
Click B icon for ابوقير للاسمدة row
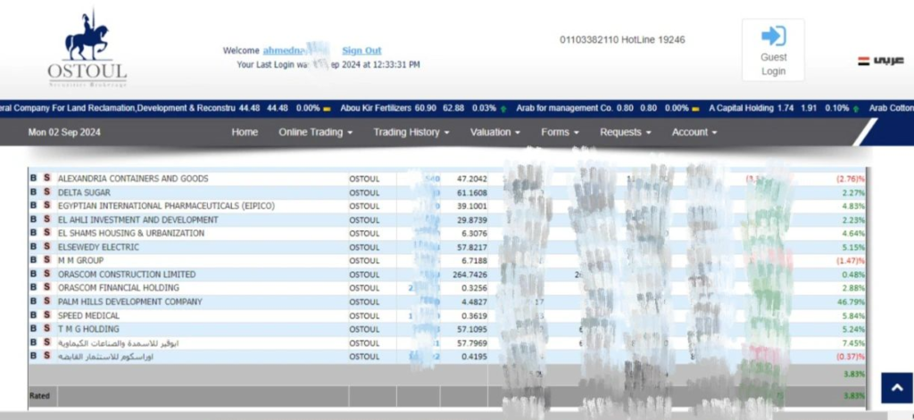pos(33,342)
